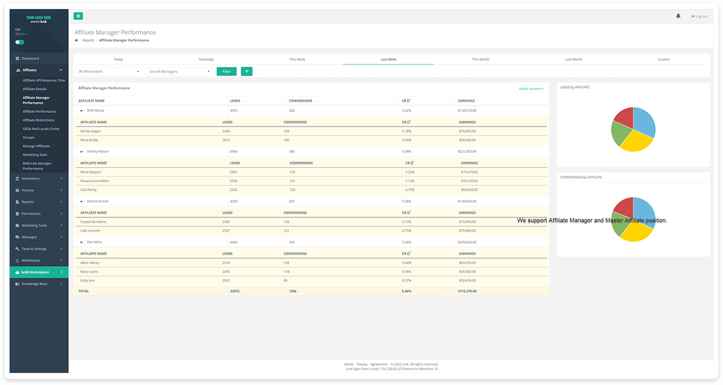The width and height of the screenshot is (723, 385).
Task: Click the home breadcrumb icon
Action: [x=76, y=40]
